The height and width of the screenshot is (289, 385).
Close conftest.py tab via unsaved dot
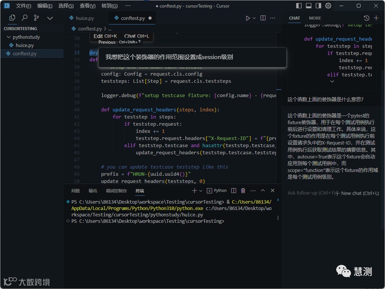tap(150, 18)
